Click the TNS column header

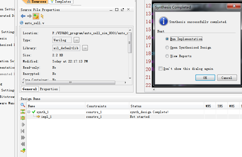tap(221, 106)
